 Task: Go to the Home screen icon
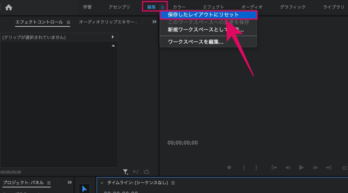9,8
